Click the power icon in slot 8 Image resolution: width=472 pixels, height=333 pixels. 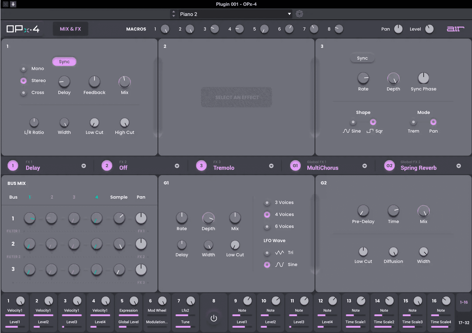click(214, 318)
